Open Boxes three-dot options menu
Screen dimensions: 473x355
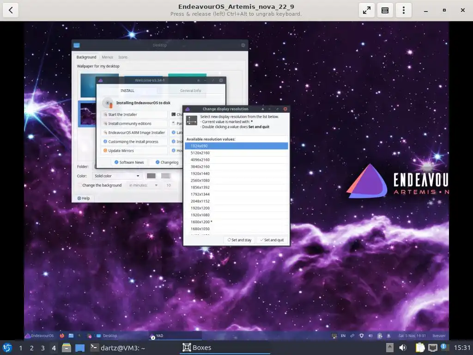(x=403, y=10)
